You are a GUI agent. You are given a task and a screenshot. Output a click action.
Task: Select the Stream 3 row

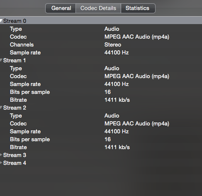[x=101, y=155]
